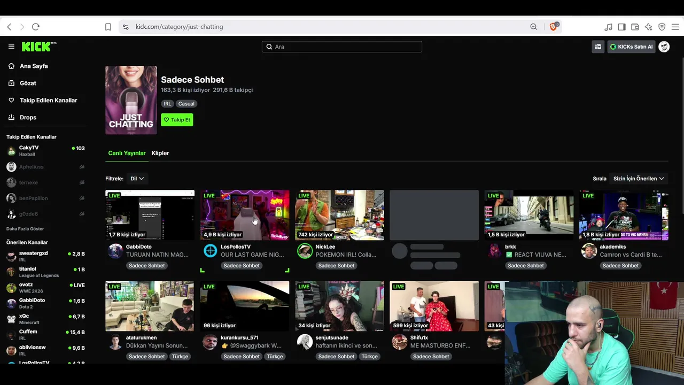Viewport: 684px width, 385px height.
Task: Open offline channel benPapillon in sidebar
Action: point(45,198)
